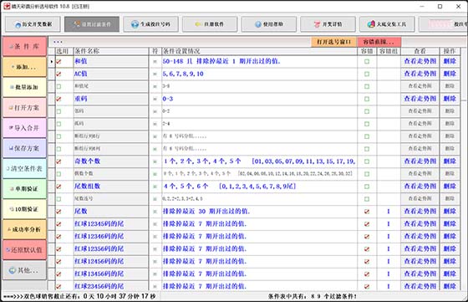Launch 大底交集工具 from the toolbar
The width and height of the screenshot is (468, 302).
tap(387, 24)
